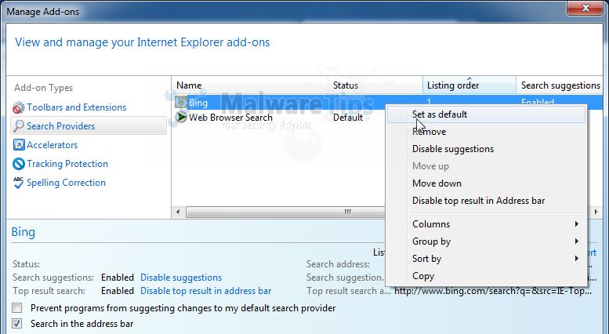
Task: Open Toolbars and Extensions add-on type
Action: (x=77, y=107)
